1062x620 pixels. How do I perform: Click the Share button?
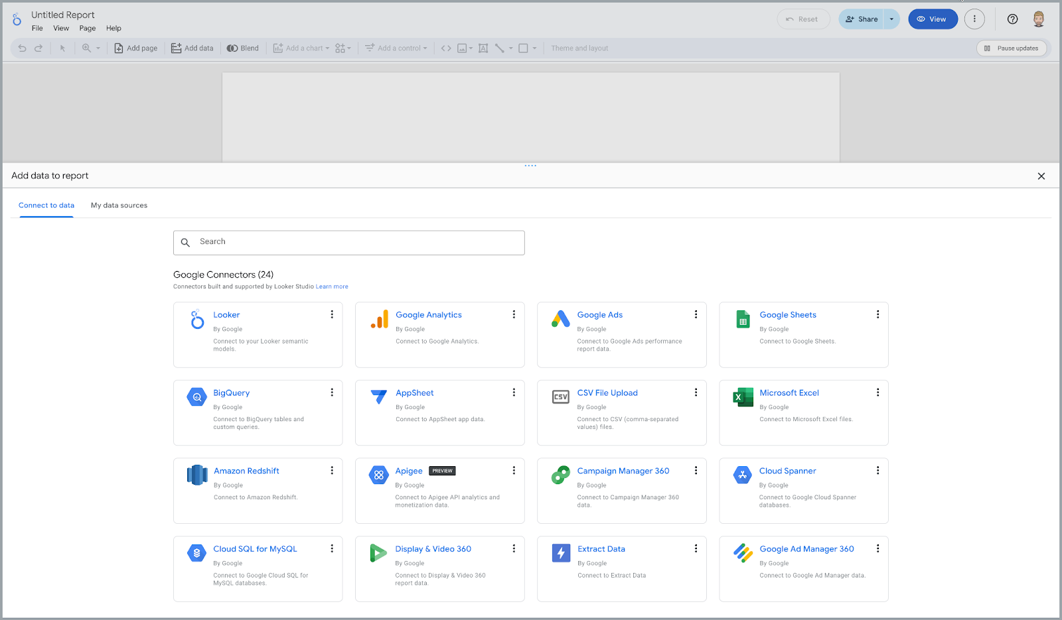pyautogui.click(x=862, y=19)
